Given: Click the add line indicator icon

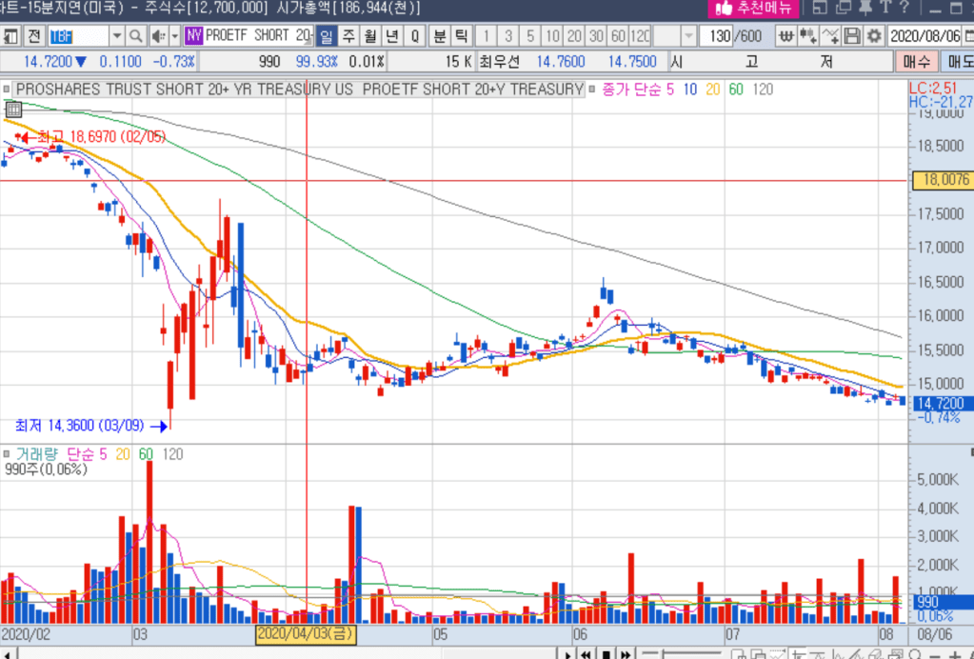Looking at the screenshot, I should click(830, 36).
